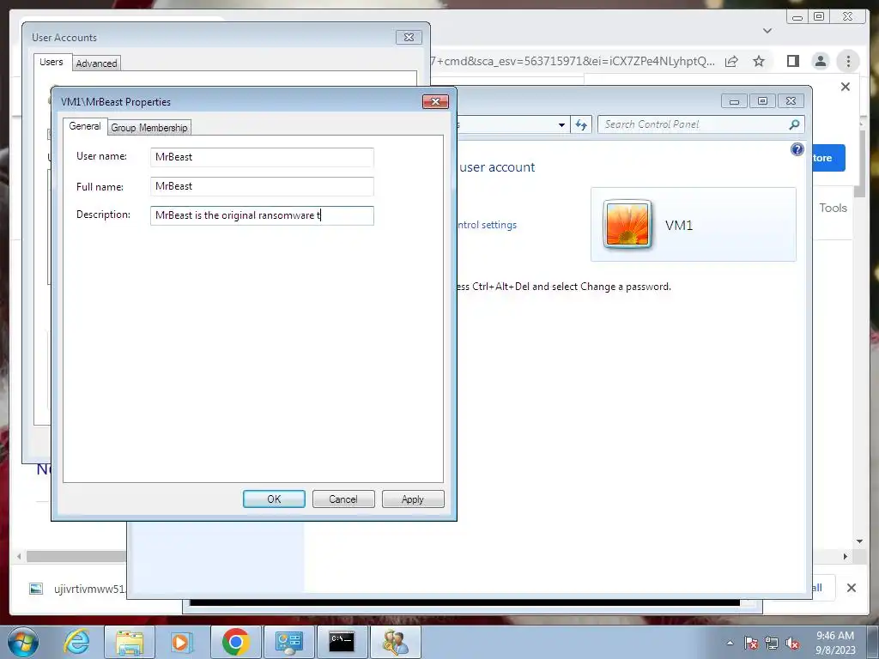Screen dimensions: 879x659
Task: Click the Chrome share page icon
Action: 731,61
